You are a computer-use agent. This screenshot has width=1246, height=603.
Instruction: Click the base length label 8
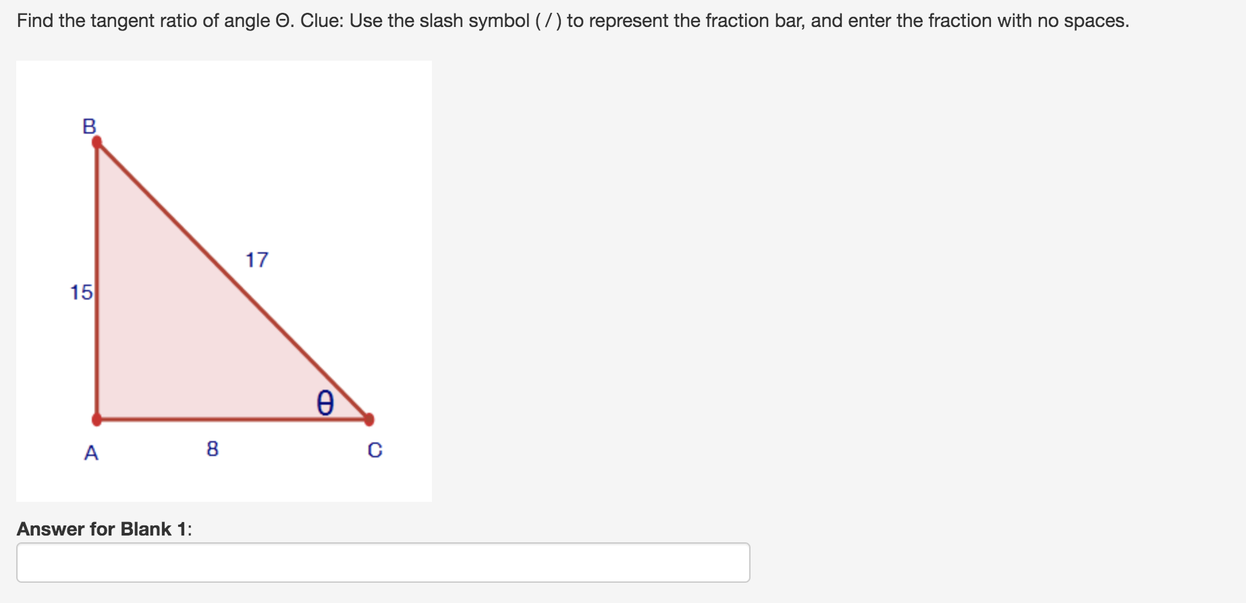click(x=213, y=449)
